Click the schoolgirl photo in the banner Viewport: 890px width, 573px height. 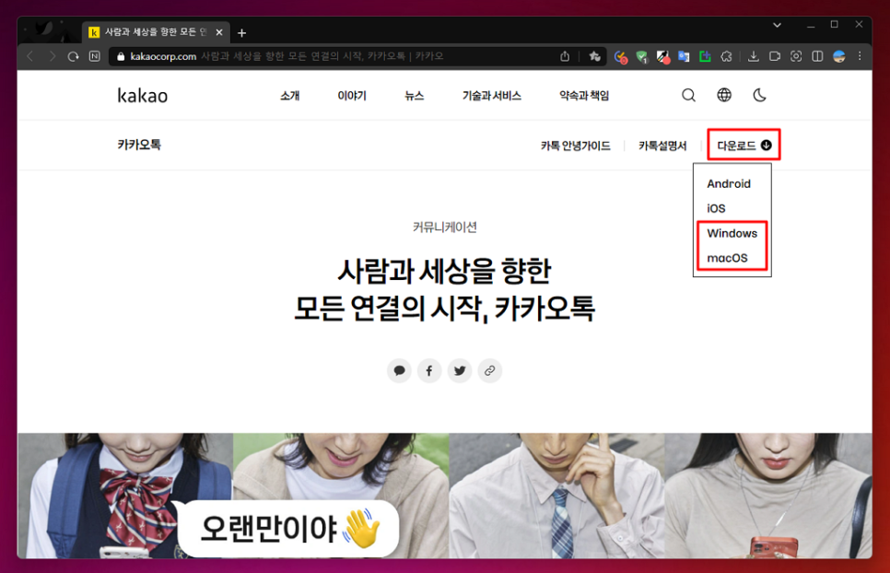point(125,496)
